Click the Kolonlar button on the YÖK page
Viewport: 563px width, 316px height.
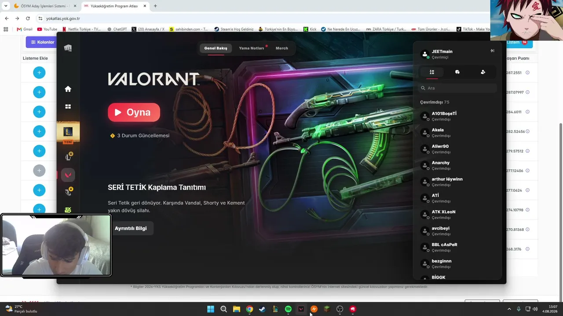[x=42, y=42]
